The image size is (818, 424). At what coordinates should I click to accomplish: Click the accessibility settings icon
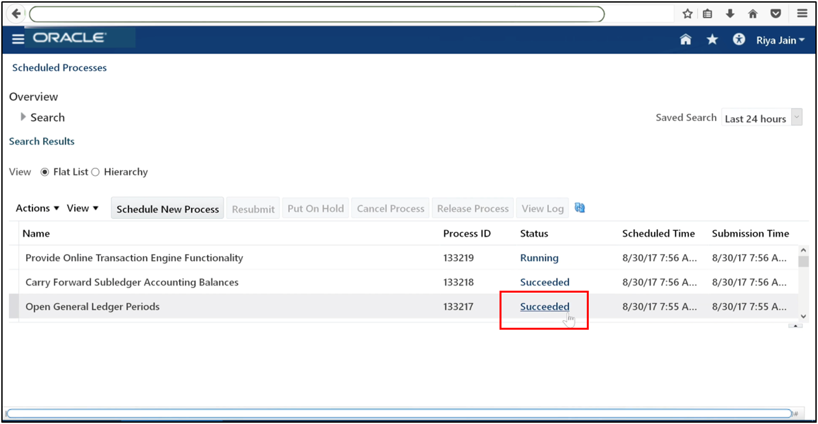[739, 39]
